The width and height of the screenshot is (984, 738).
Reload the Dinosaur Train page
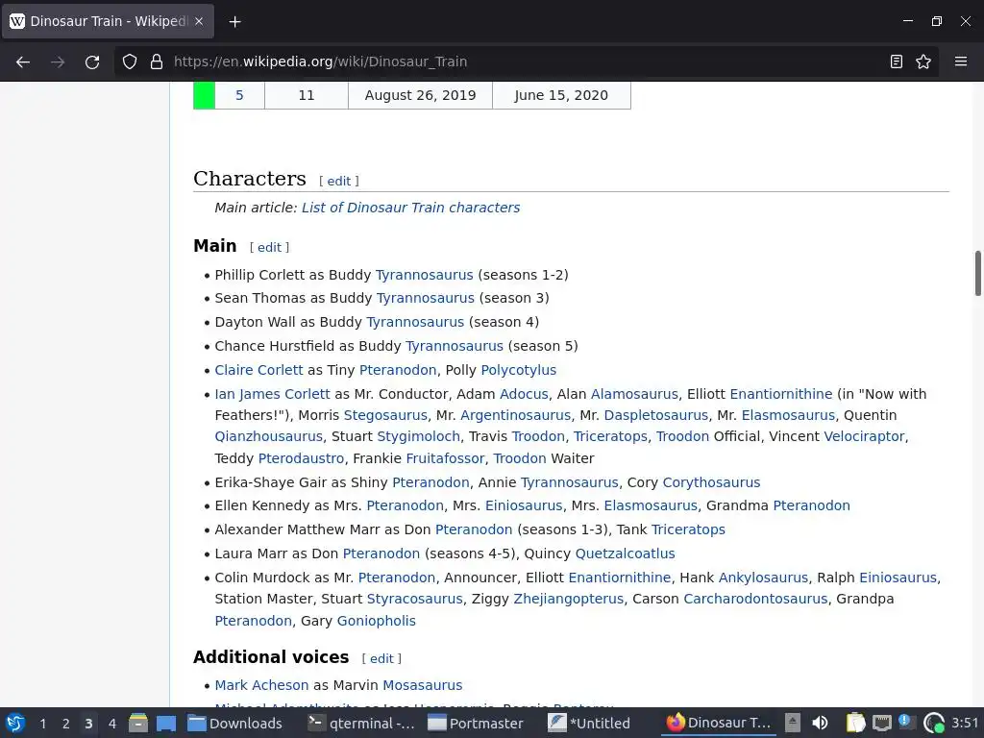pyautogui.click(x=92, y=61)
